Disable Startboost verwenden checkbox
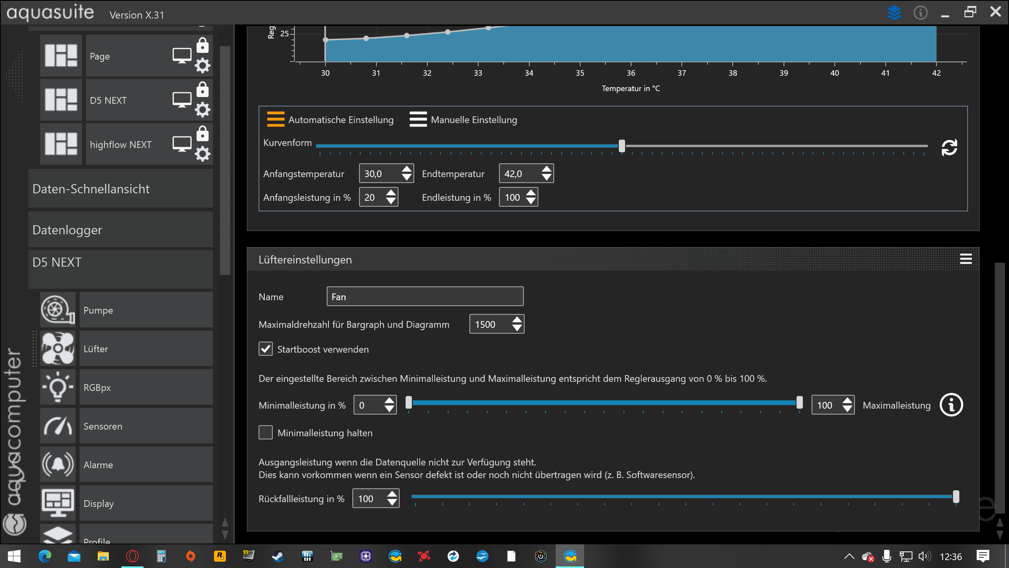 click(266, 349)
